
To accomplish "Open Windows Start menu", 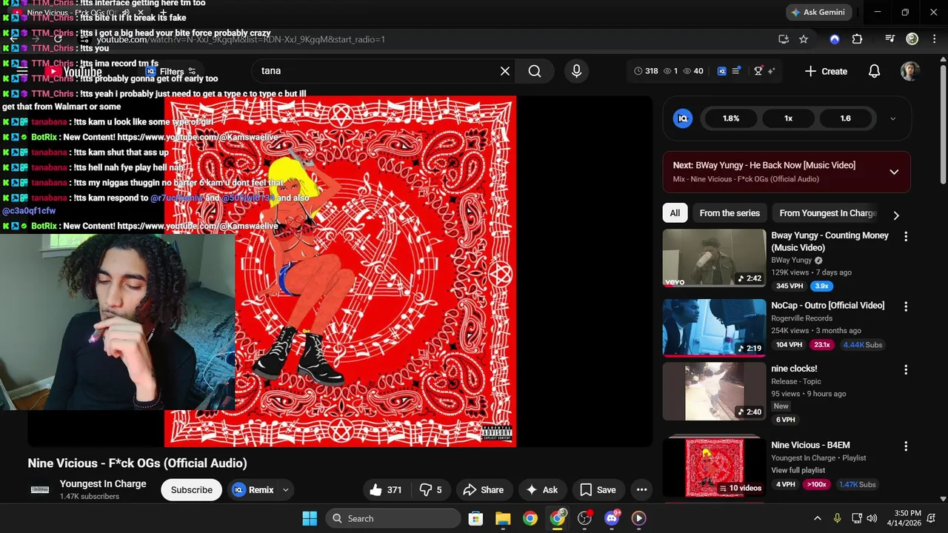I will tap(310, 518).
